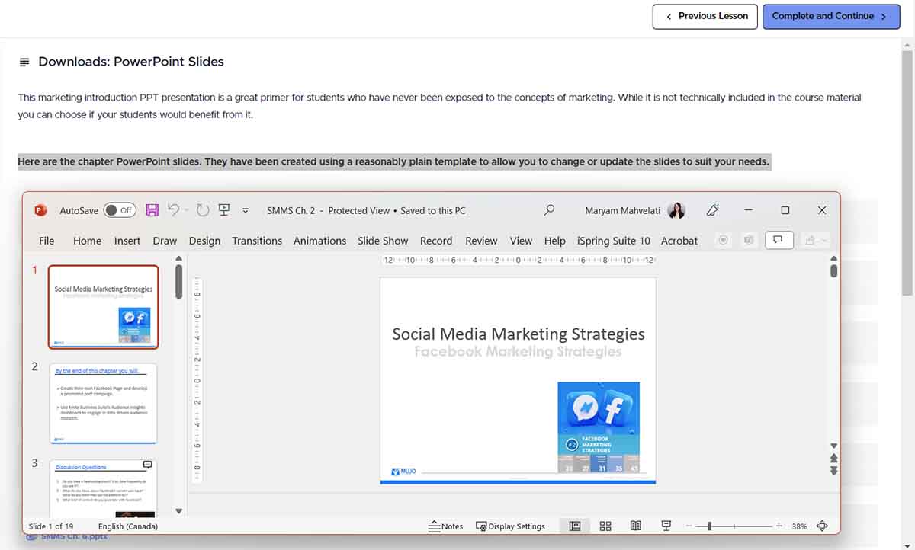Open the search magnifier icon
This screenshot has width=915, height=550.
point(549,210)
